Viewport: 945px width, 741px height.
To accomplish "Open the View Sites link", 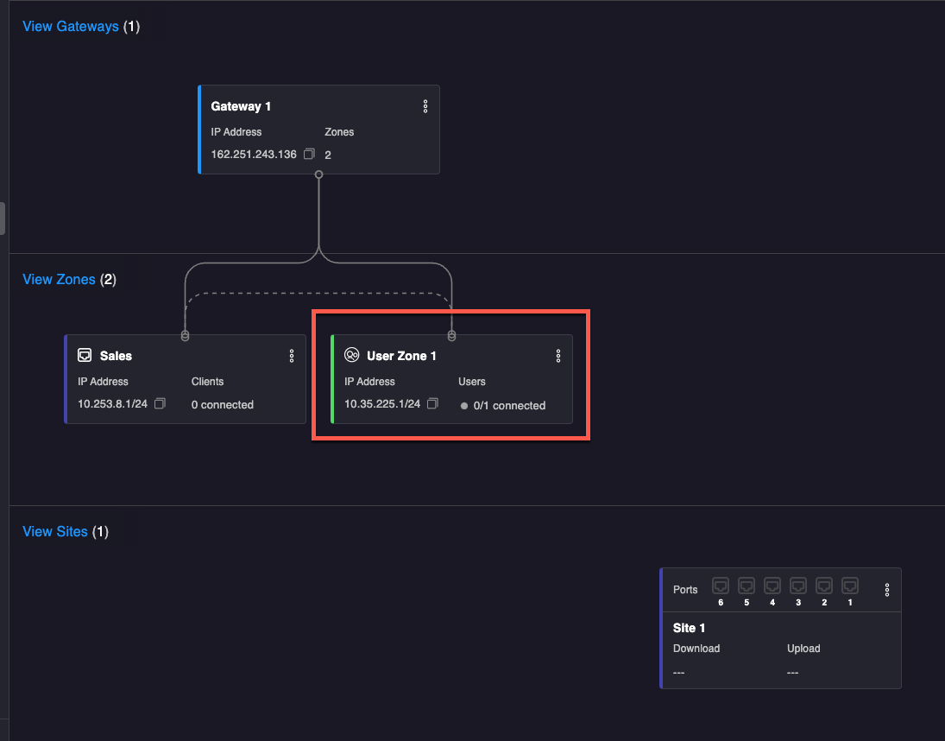I will (x=54, y=532).
